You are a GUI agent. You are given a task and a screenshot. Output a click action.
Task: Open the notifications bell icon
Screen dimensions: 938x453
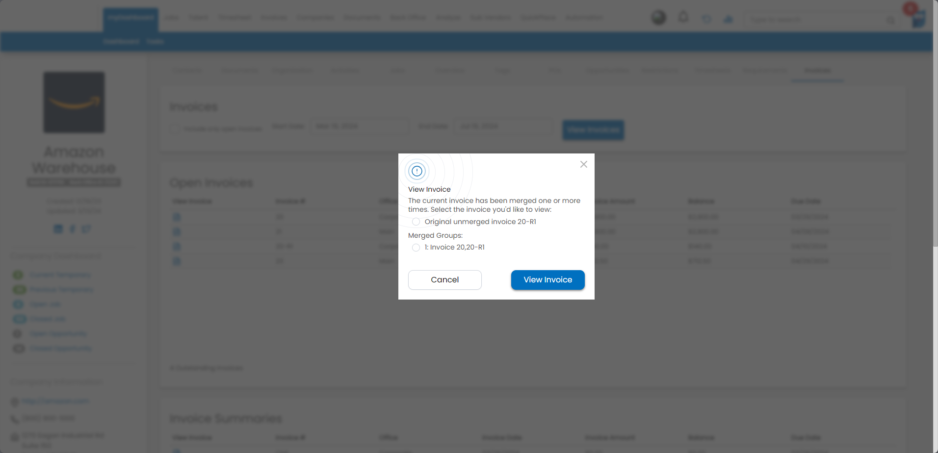[683, 17]
